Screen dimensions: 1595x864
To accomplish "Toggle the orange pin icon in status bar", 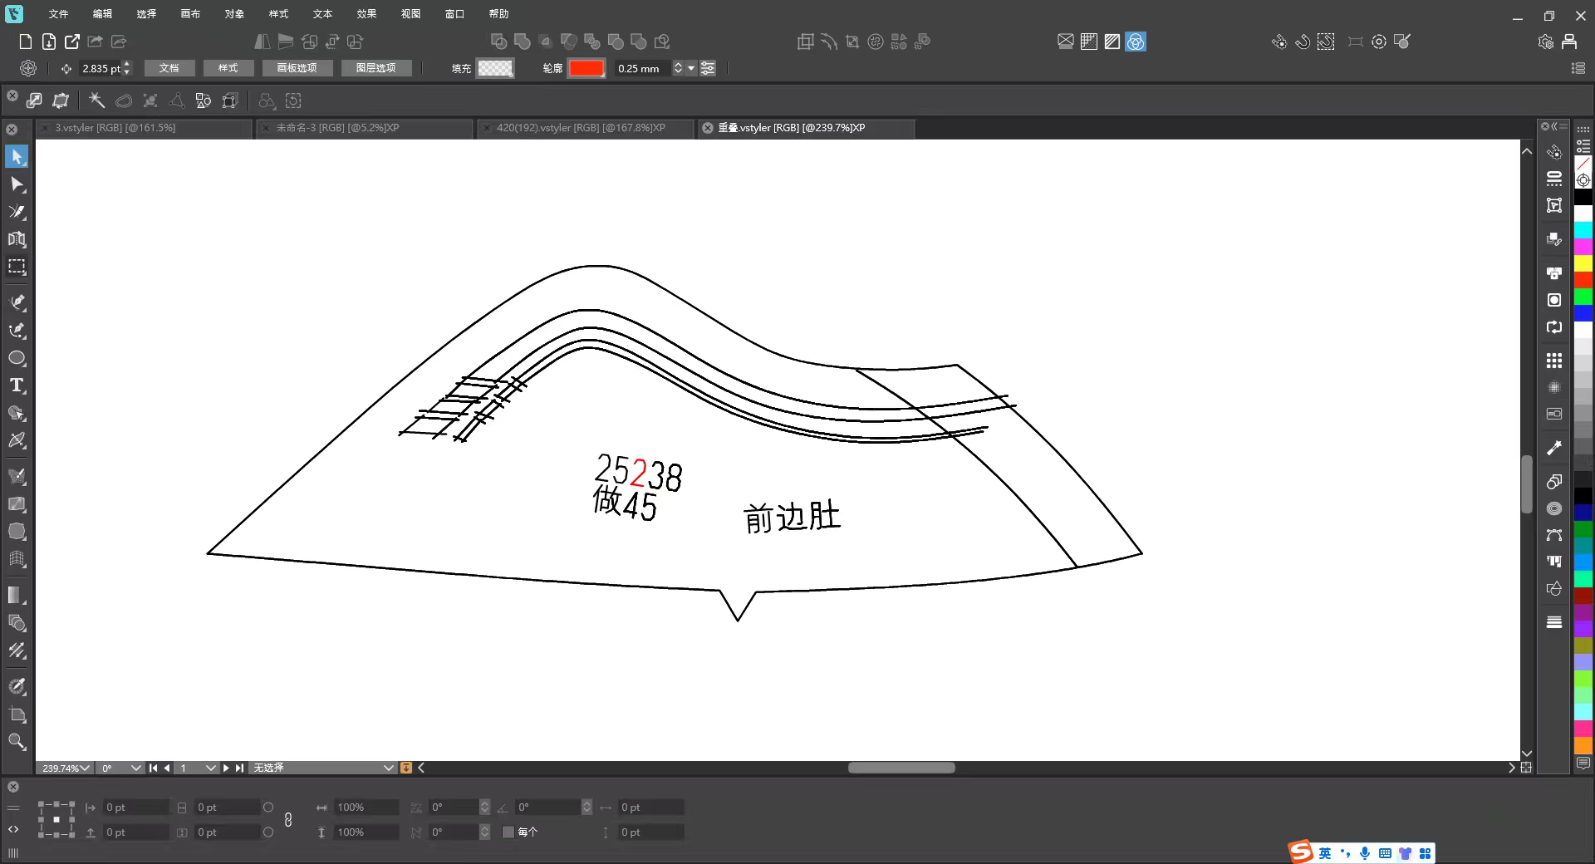I will [x=406, y=768].
